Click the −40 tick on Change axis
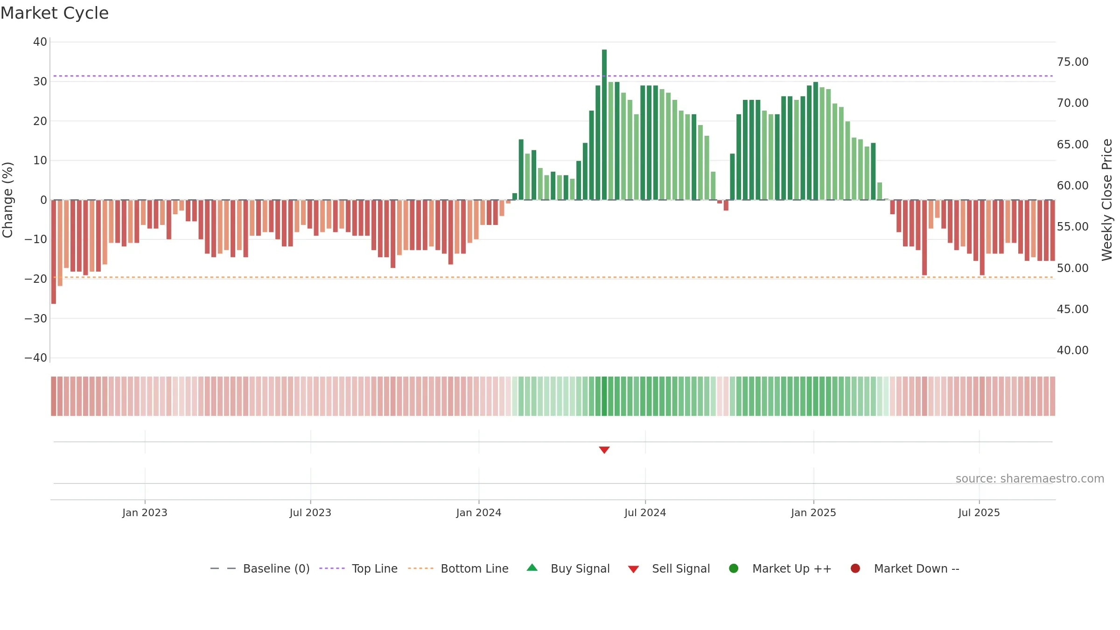 coord(36,358)
